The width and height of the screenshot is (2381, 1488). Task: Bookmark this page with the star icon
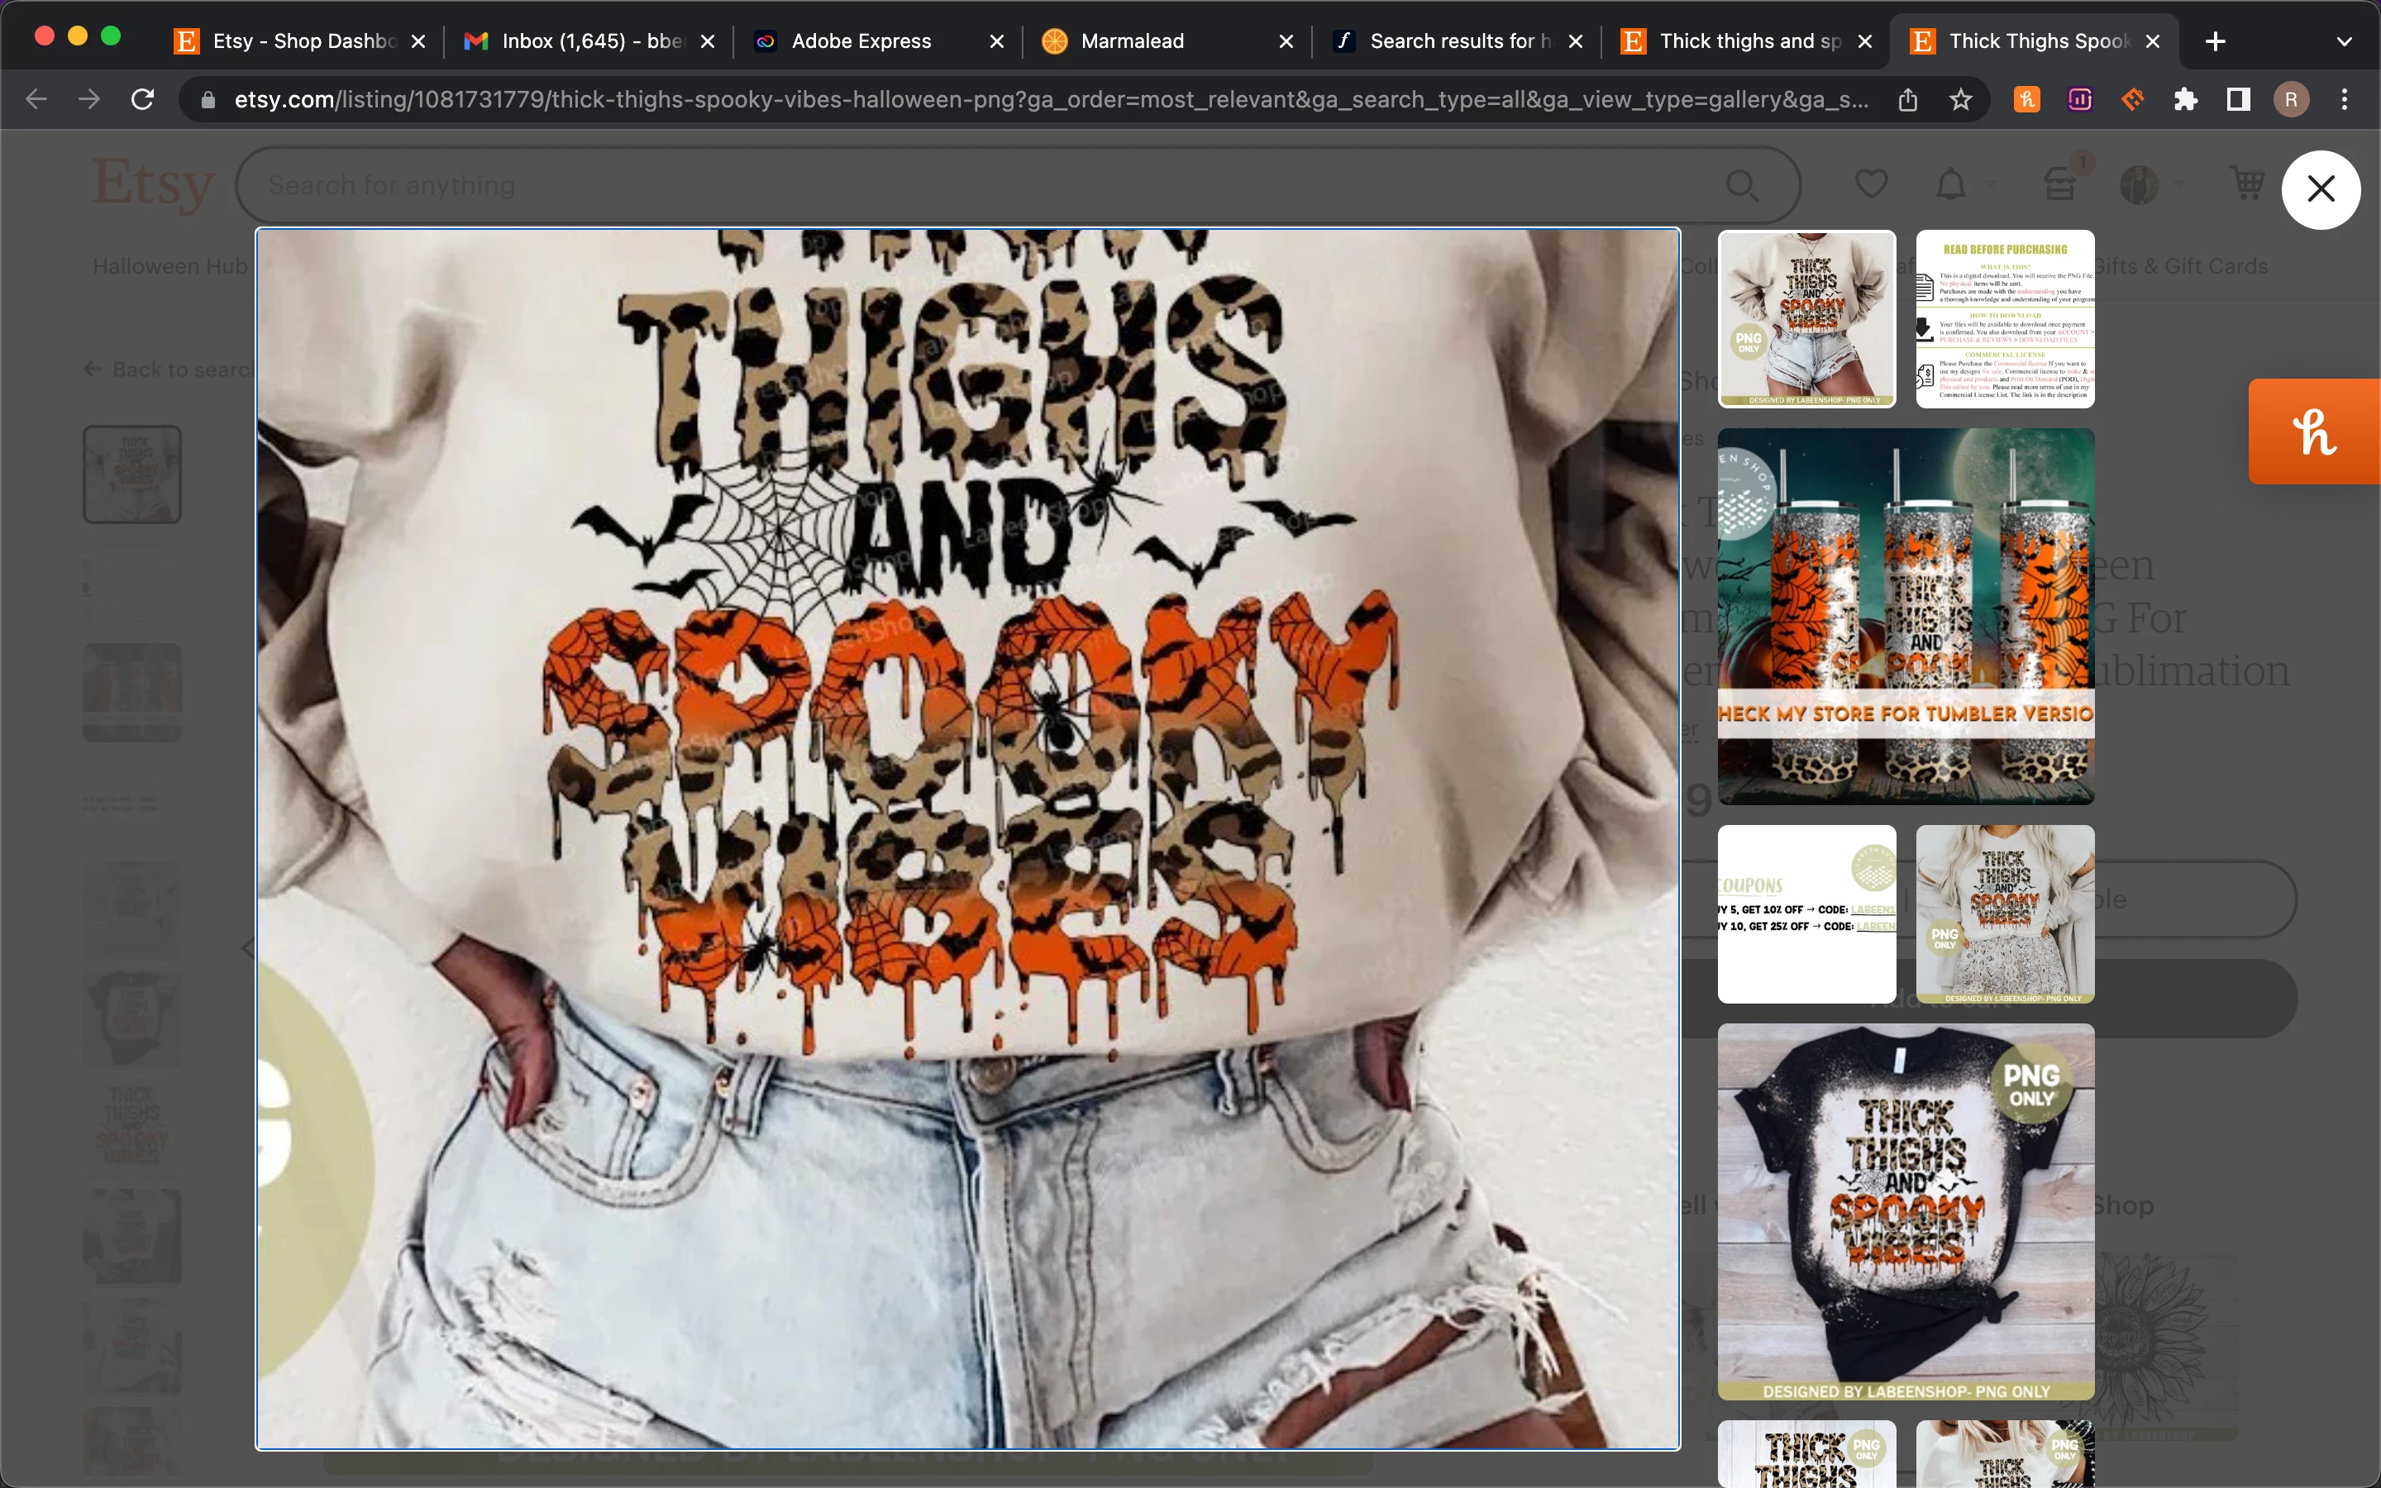(x=1961, y=99)
